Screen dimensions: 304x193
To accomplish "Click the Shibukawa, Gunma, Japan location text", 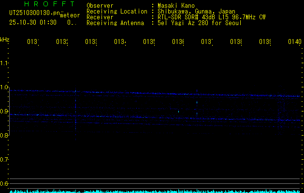I will (196, 11).
